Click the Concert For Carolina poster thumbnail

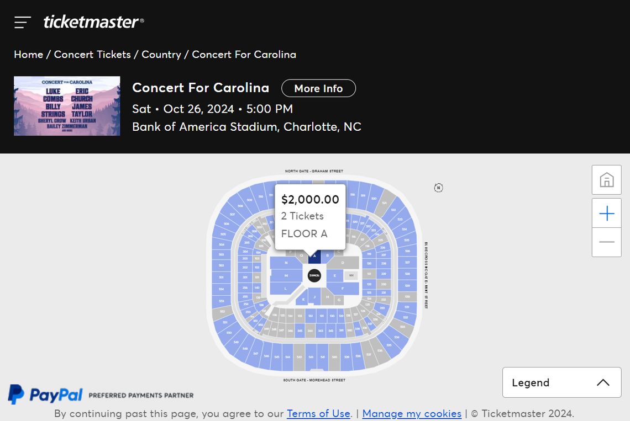coord(66,105)
